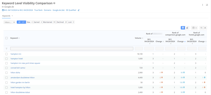Select the Keywords tab

6,16
